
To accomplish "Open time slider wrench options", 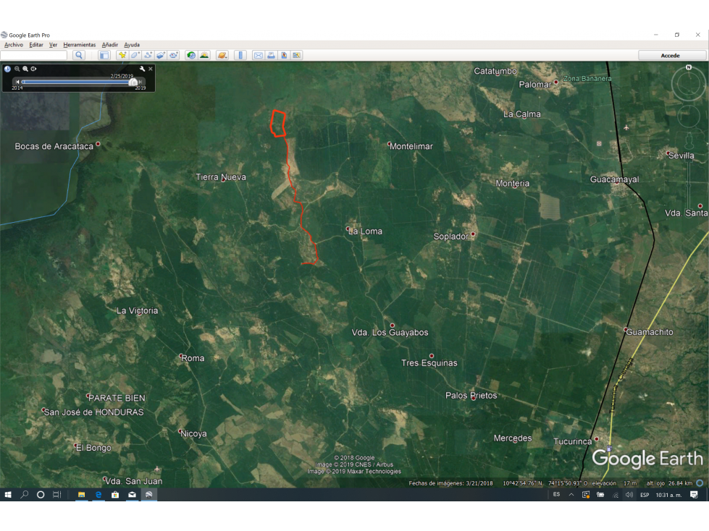I will pos(142,69).
